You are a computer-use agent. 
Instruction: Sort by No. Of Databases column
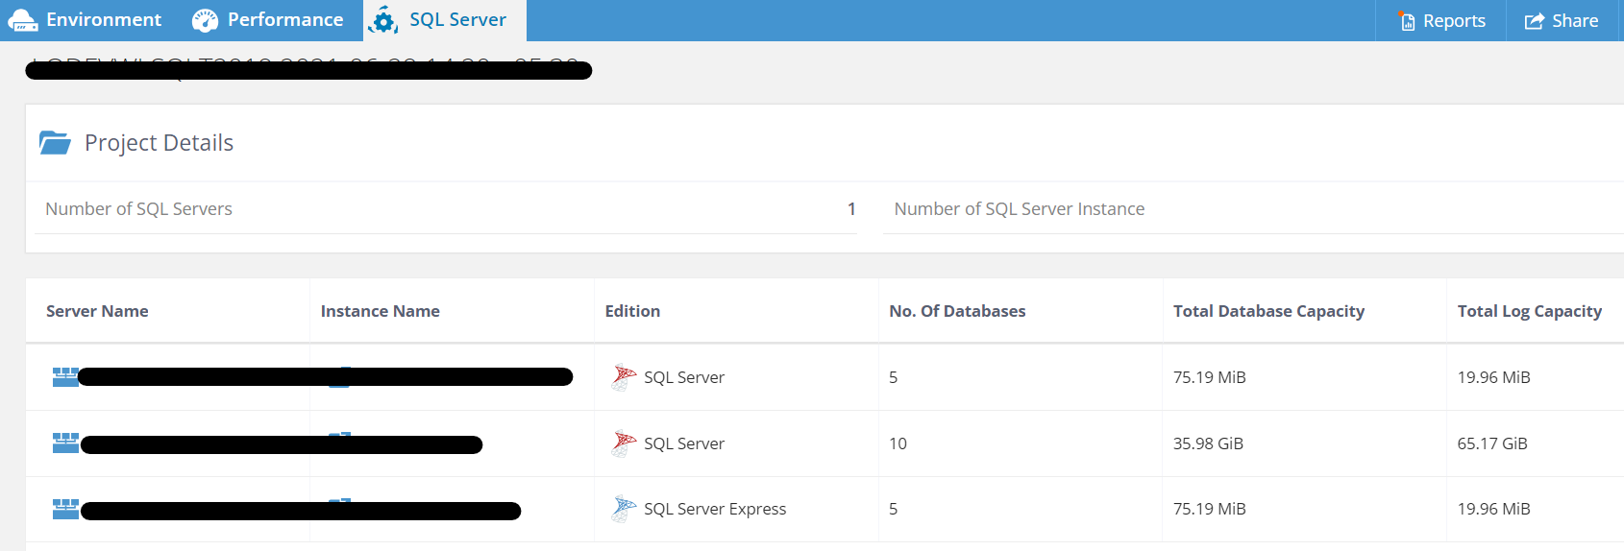pos(957,311)
